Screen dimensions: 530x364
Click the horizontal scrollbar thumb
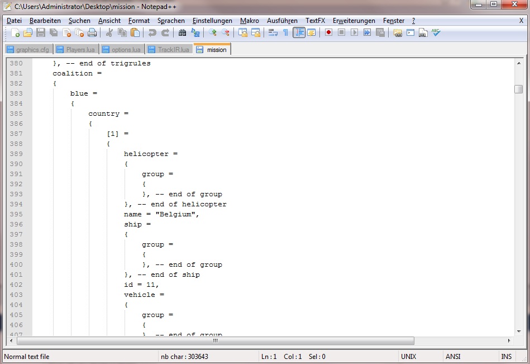tap(216, 341)
